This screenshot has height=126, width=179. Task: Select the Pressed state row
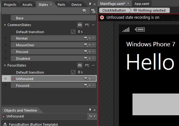click(x=53, y=52)
